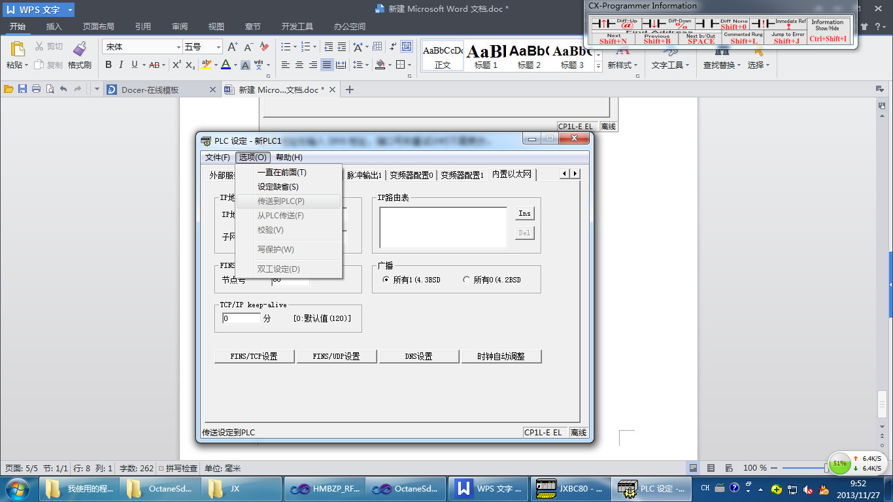Choose 一直在前面(T) from the options menu
This screenshot has width=893, height=502.
click(x=281, y=173)
